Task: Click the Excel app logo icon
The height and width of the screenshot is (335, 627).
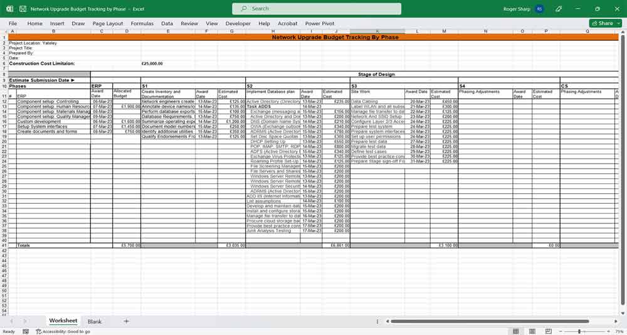Action: coord(9,9)
